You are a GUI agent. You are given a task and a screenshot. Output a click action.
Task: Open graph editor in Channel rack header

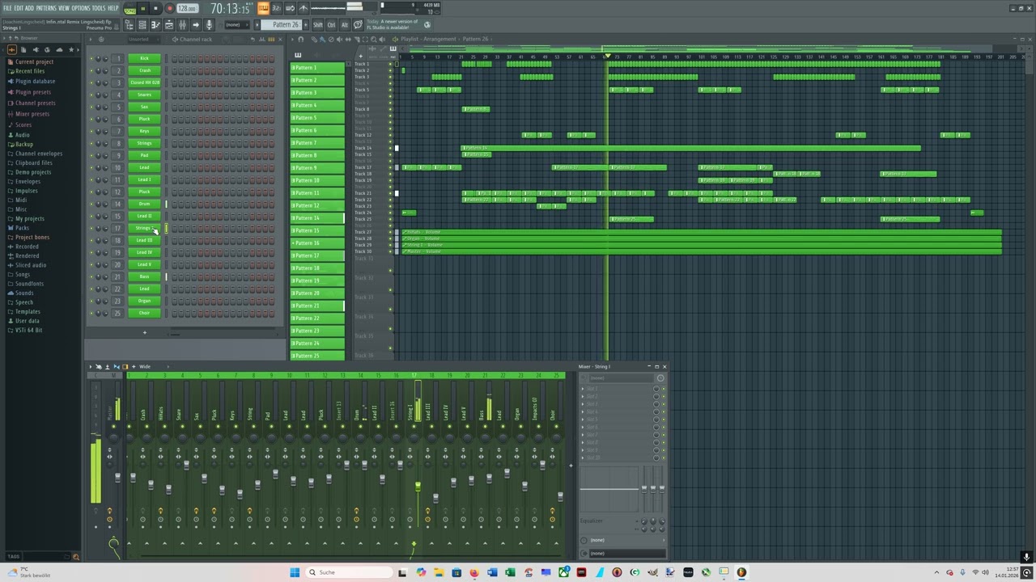click(261, 39)
